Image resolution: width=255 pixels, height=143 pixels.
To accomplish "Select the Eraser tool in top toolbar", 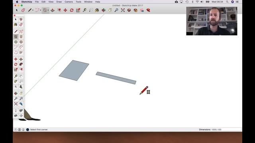I will (23, 10).
